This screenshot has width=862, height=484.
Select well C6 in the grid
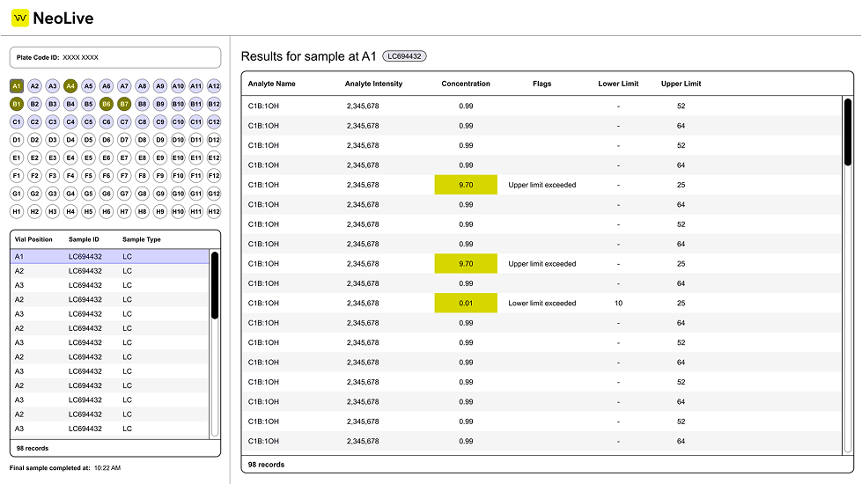click(107, 122)
